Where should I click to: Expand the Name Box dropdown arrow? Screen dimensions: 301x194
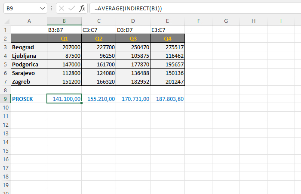(x=42, y=8)
